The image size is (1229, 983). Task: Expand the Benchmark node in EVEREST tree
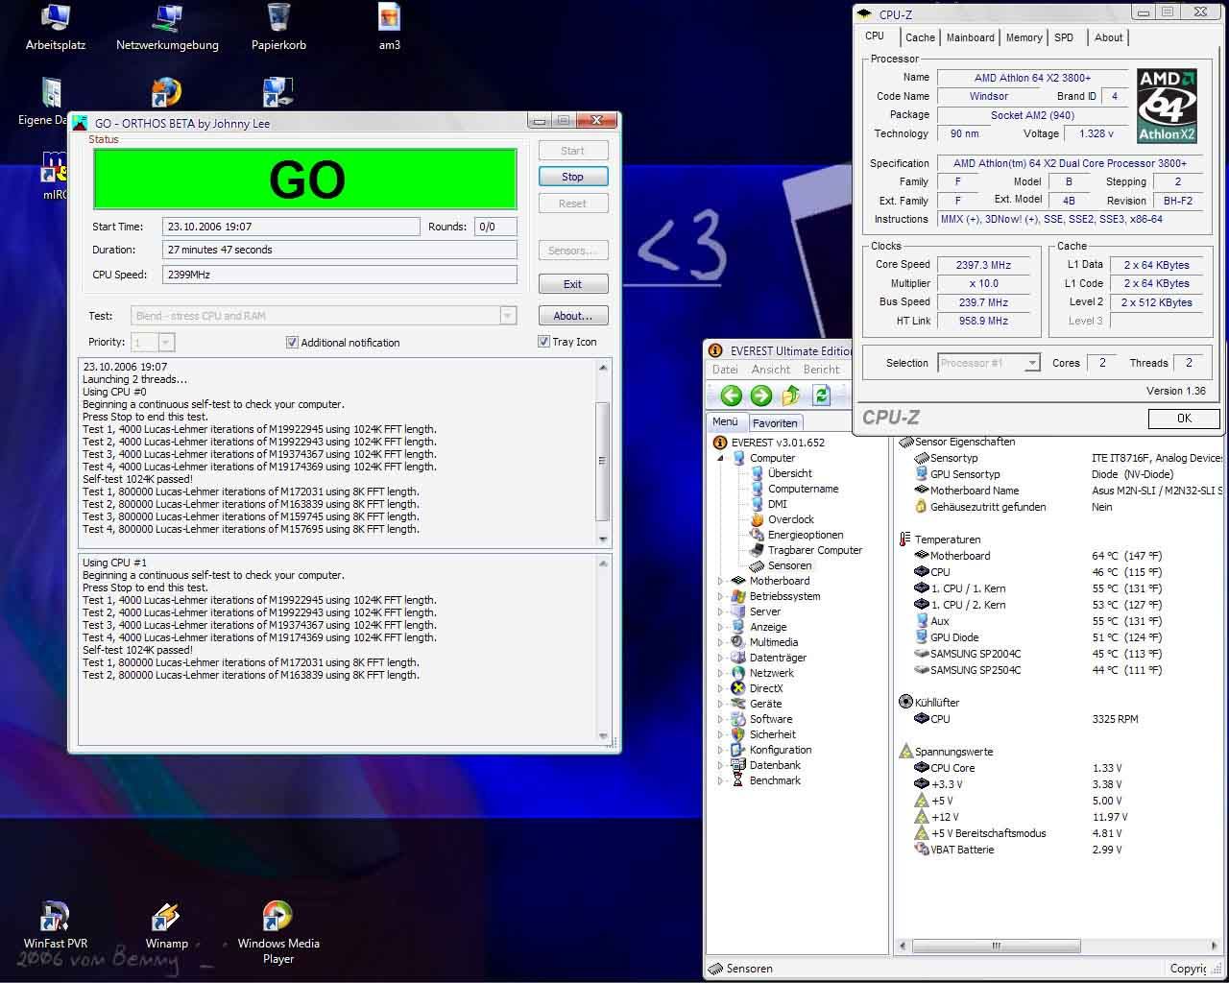tap(720, 780)
